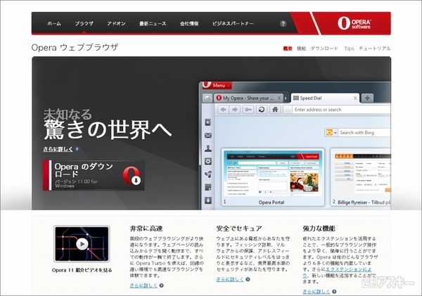The height and width of the screenshot is (296, 422).
Task: Open Opera Portal speed dial thumbnail
Action: click(x=273, y=176)
